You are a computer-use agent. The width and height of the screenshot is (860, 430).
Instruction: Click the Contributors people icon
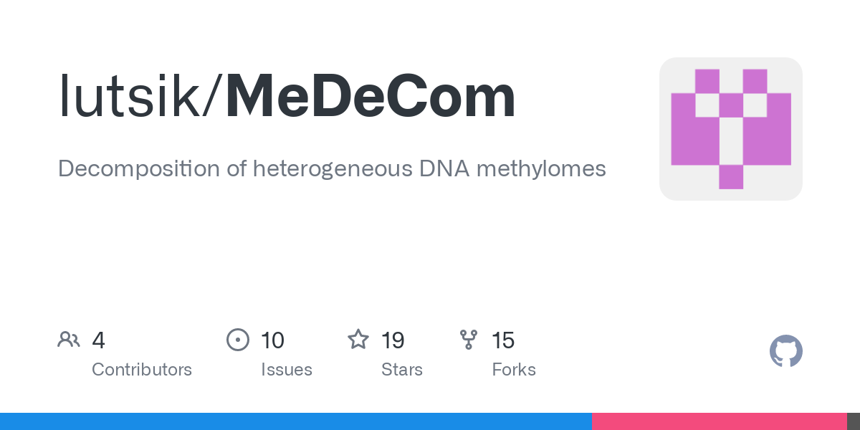point(69,340)
